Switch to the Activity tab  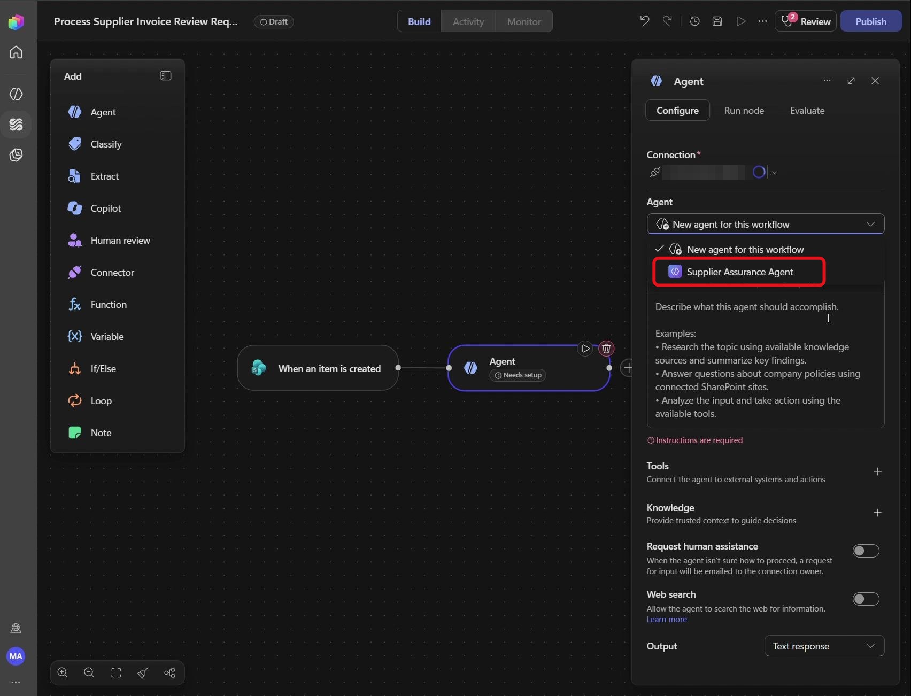[x=468, y=21]
